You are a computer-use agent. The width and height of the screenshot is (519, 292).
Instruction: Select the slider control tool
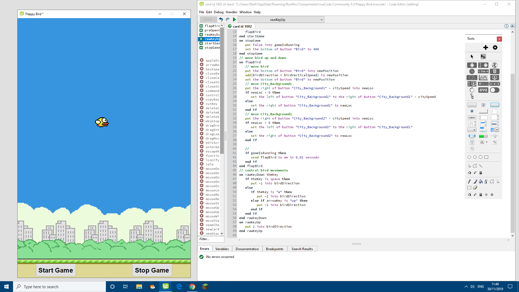(495, 136)
